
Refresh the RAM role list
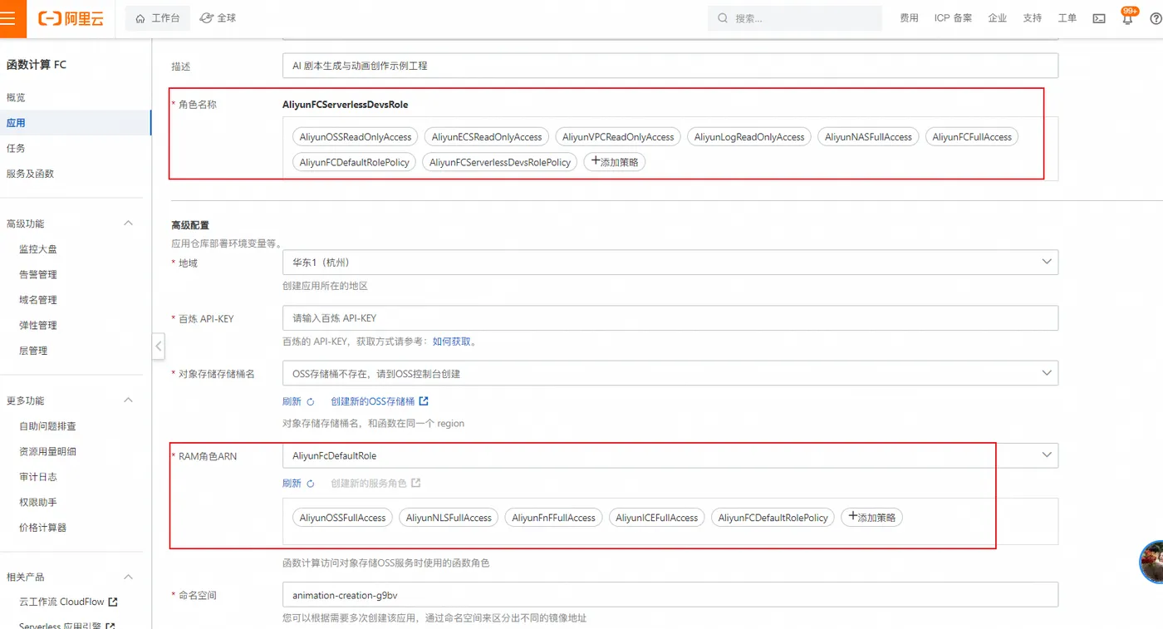pyautogui.click(x=292, y=483)
